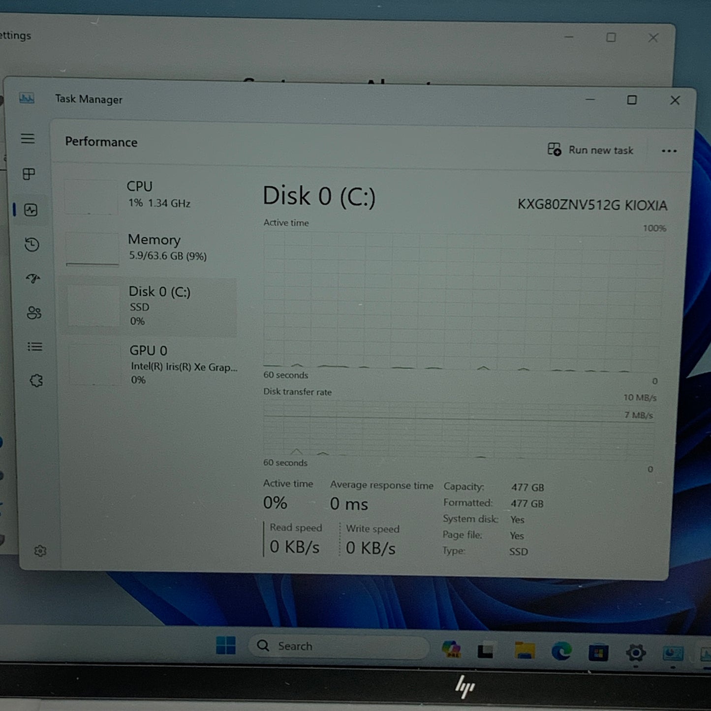
Task: View the Services page in Task Manager
Action: [x=35, y=379]
